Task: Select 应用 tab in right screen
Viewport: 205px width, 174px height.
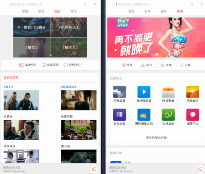Action: point(180,12)
